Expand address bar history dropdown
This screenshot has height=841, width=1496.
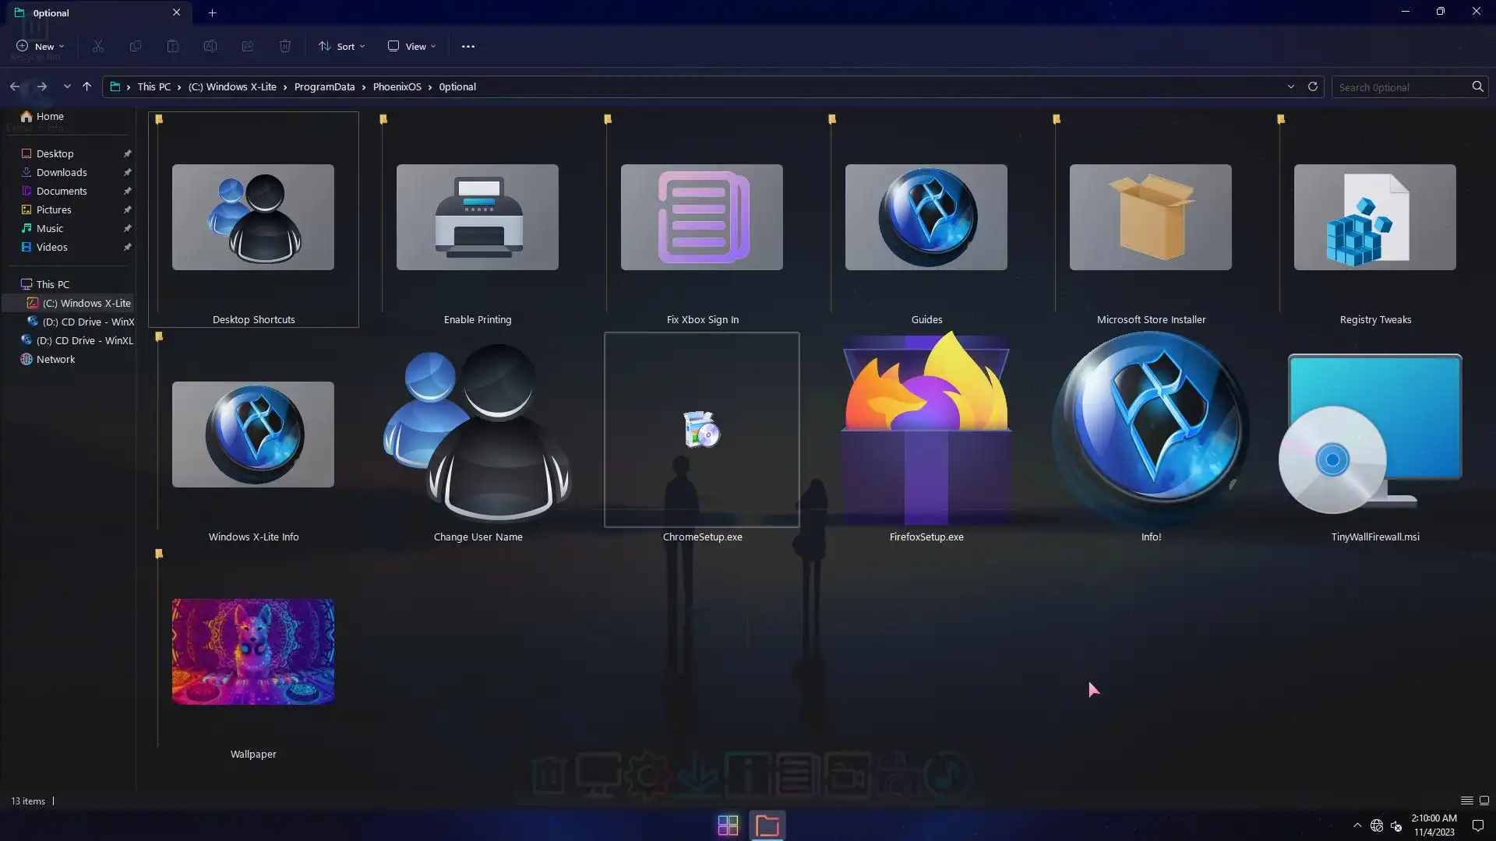click(x=1291, y=86)
